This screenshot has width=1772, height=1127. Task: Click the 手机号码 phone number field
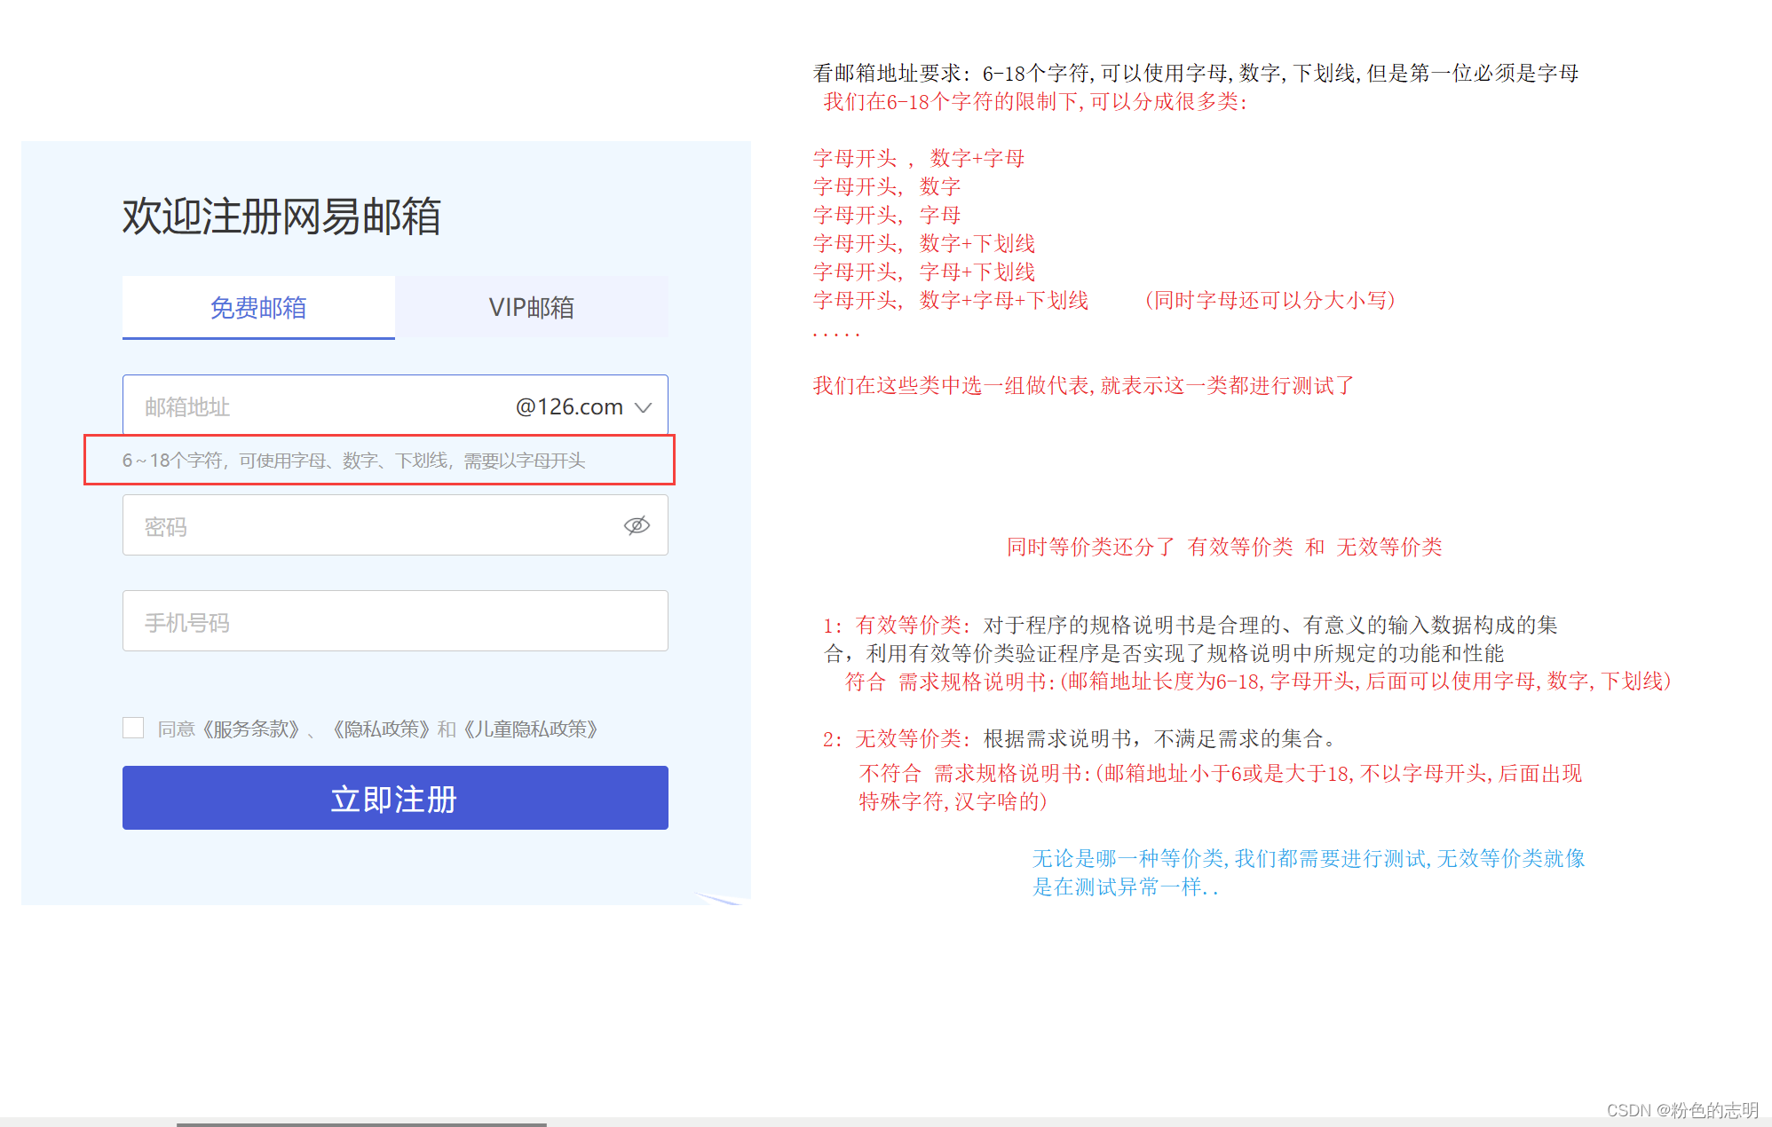(395, 621)
